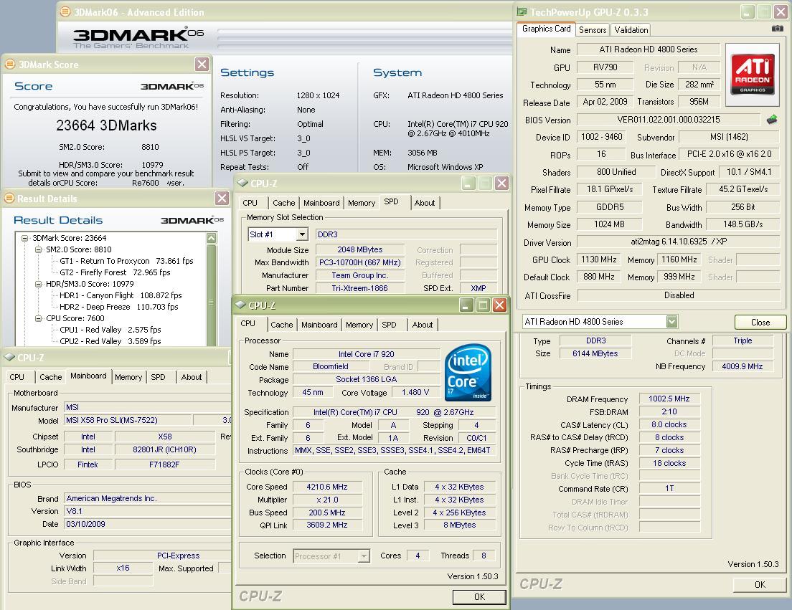Select CPU tab in CPU-Z SPD window
This screenshot has width=792, height=610.
click(x=250, y=203)
